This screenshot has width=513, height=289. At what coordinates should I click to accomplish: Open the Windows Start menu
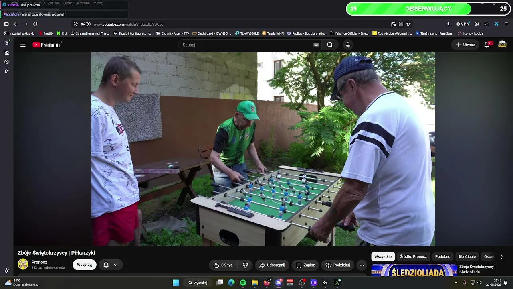pos(176,283)
